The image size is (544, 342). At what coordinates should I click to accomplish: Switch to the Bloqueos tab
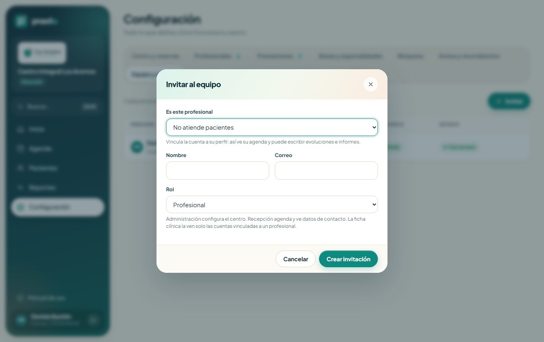(410, 56)
